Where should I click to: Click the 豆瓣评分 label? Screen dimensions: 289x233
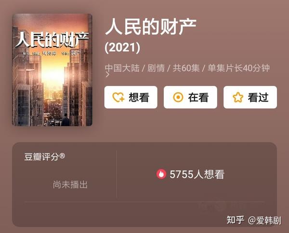(x=41, y=157)
